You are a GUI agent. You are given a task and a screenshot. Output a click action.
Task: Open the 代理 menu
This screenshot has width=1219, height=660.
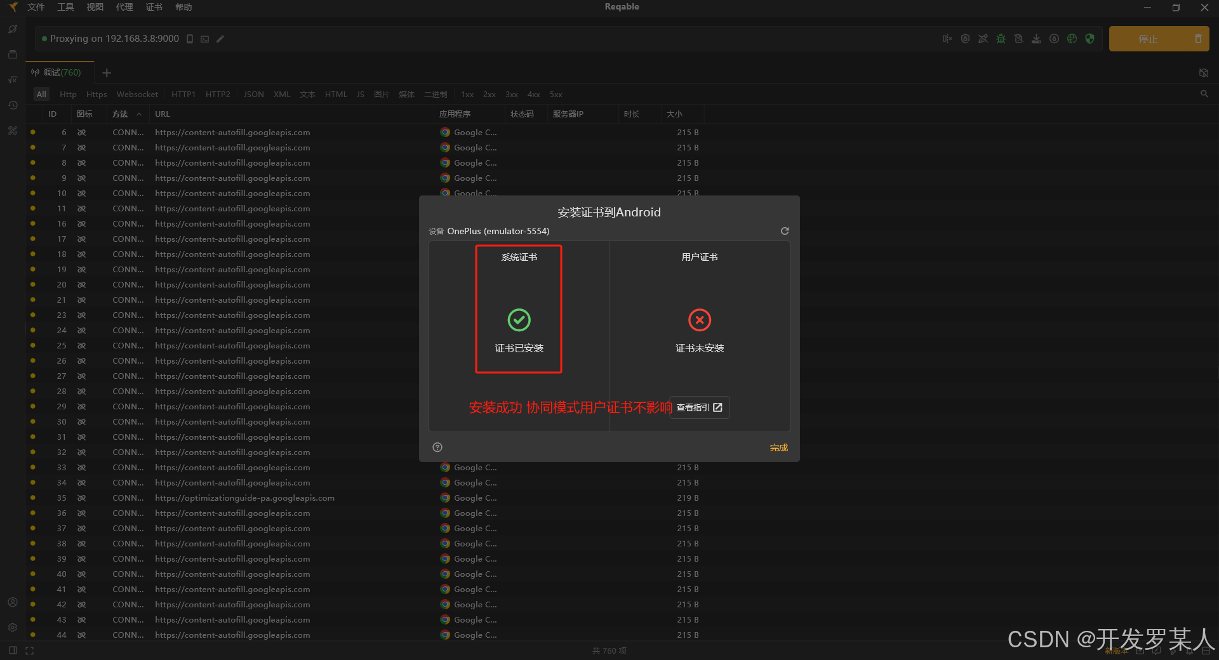tap(124, 7)
